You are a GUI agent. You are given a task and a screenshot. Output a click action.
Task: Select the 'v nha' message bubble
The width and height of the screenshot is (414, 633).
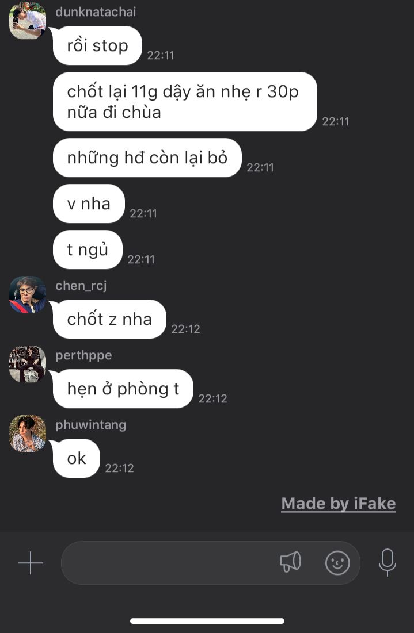(89, 204)
